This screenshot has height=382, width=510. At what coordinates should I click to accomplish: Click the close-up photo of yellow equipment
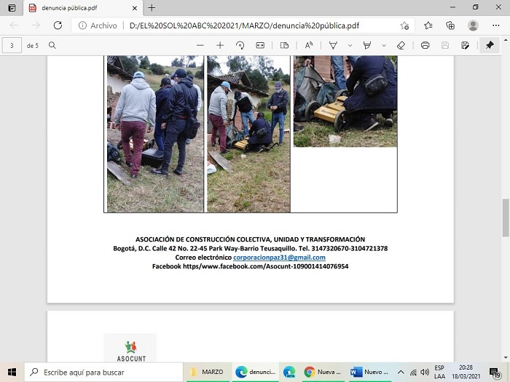pos(345,101)
